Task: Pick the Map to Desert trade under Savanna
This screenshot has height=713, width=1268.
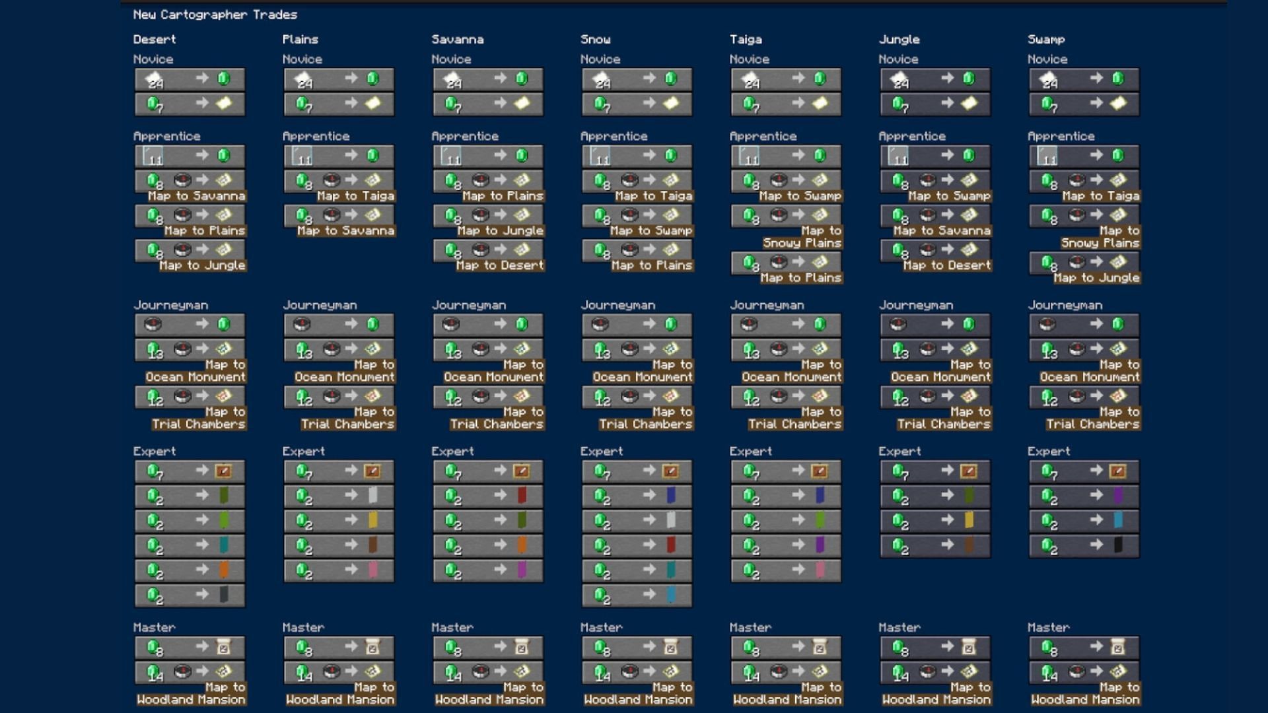Action: (x=489, y=250)
